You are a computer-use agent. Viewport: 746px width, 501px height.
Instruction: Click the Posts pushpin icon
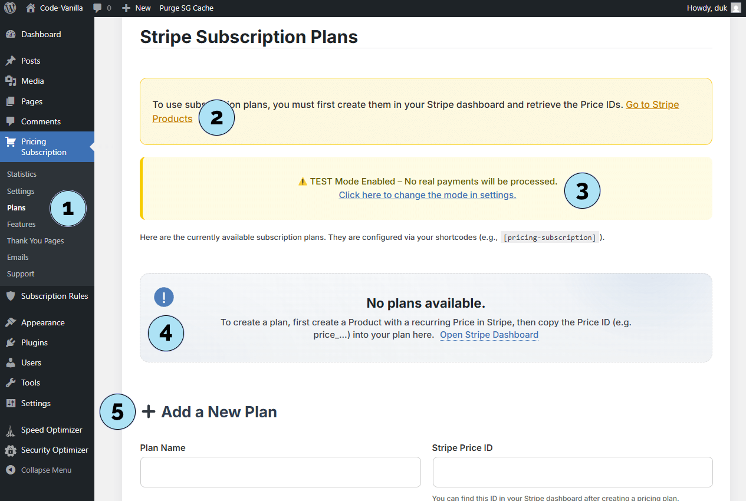(11, 61)
